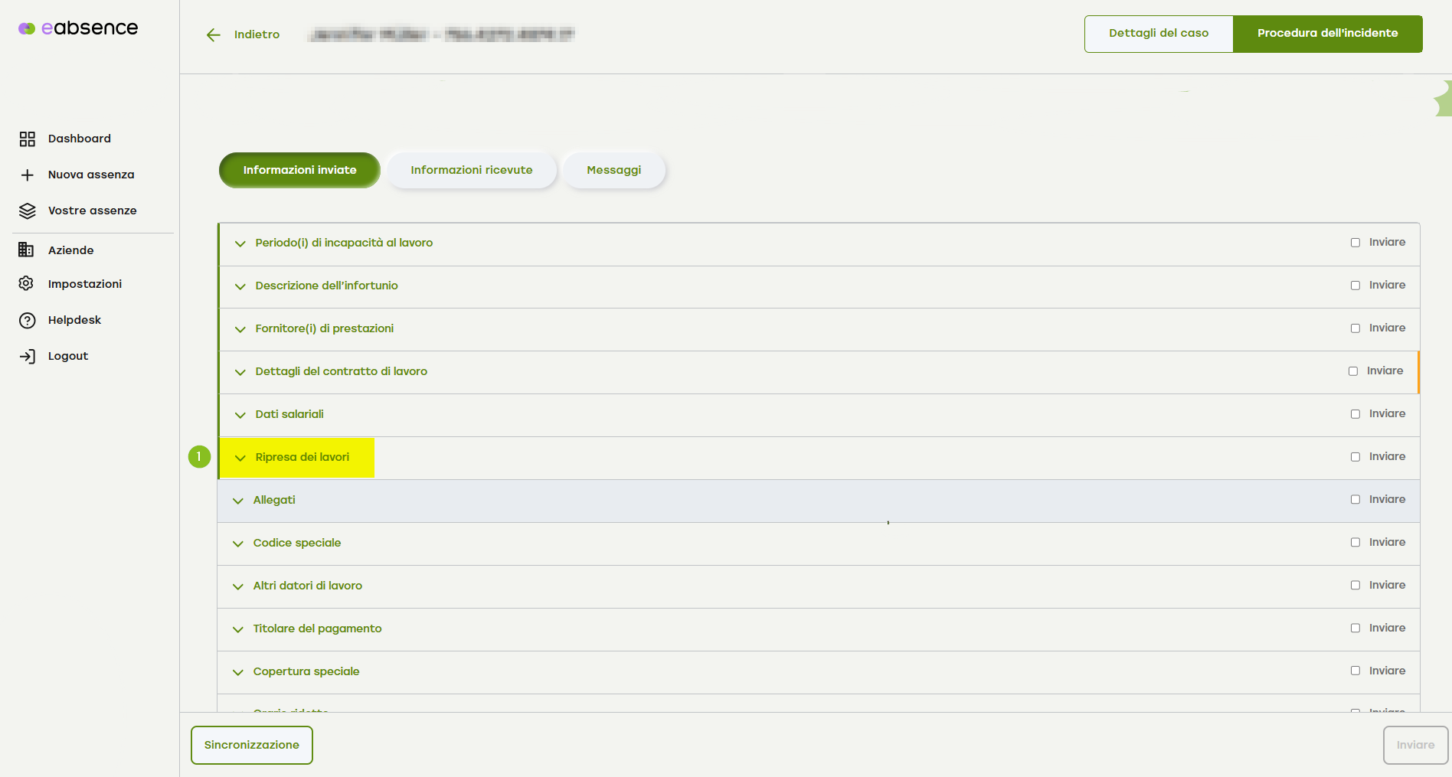The height and width of the screenshot is (777, 1452).
Task: Click Logout in sidebar
Action: click(68, 356)
